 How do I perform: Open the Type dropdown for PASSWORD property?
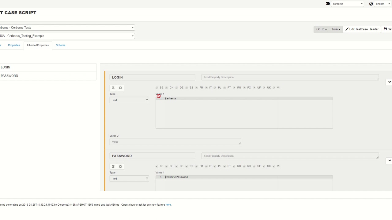tap(129, 178)
